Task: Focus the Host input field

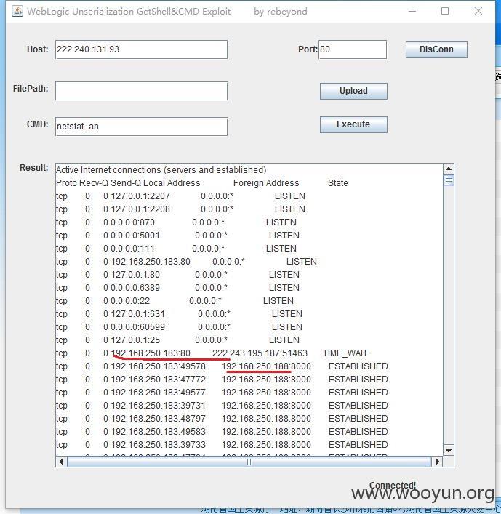Action: pos(141,49)
